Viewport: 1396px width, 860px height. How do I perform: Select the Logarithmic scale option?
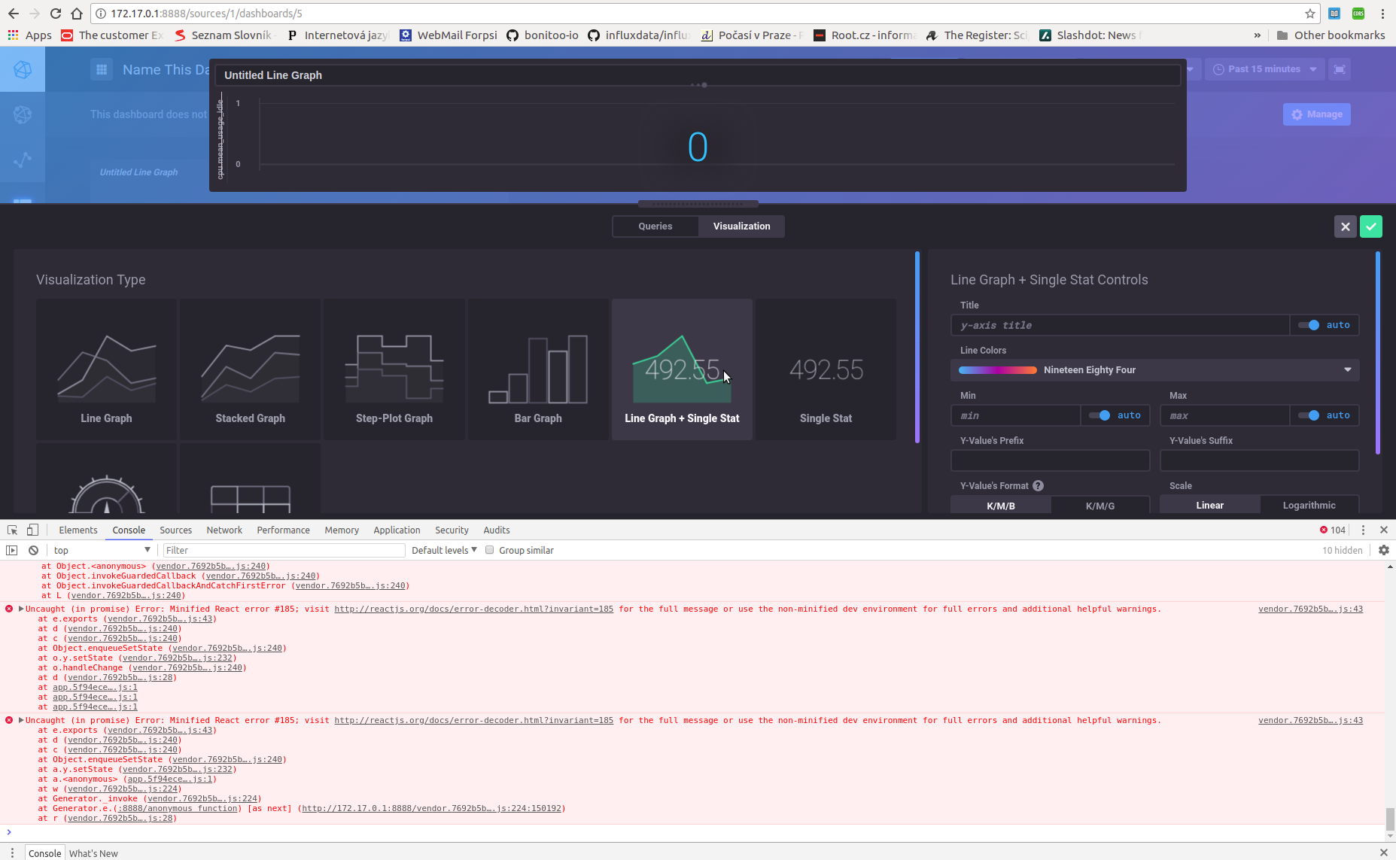1309,505
